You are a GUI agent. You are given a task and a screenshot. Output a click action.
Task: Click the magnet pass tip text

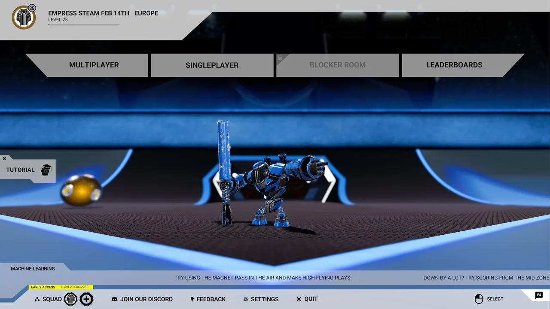(263, 278)
